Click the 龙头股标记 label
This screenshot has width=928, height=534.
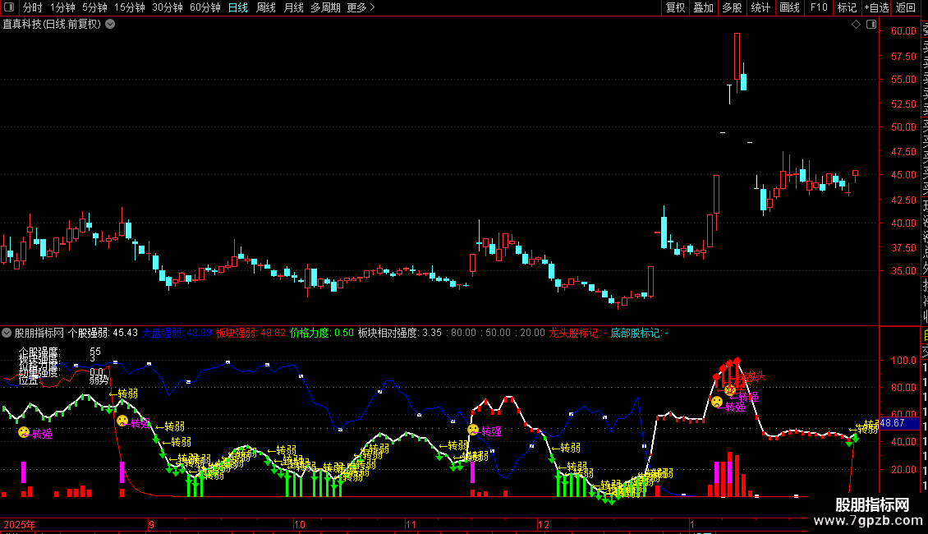click(577, 334)
